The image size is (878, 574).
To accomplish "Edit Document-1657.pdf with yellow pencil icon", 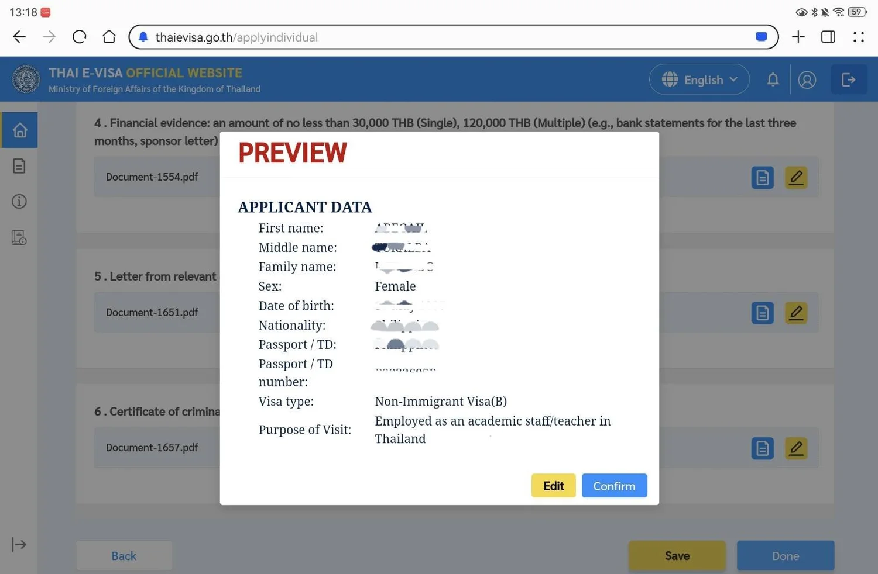I will 796,448.
